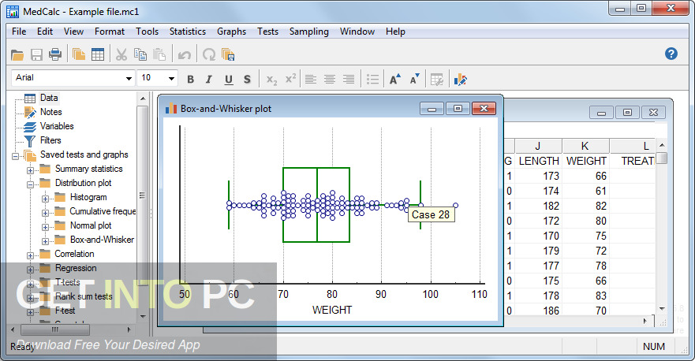The width and height of the screenshot is (695, 361).
Task: Click the orange stacked documents toolbar icon
Action: pos(79,54)
